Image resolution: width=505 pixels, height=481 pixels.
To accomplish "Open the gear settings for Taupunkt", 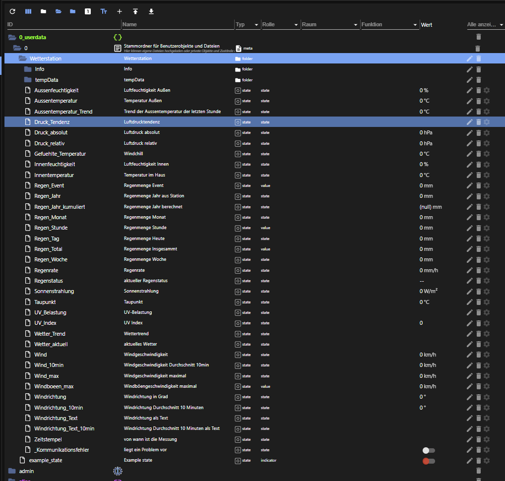I will [487, 302].
